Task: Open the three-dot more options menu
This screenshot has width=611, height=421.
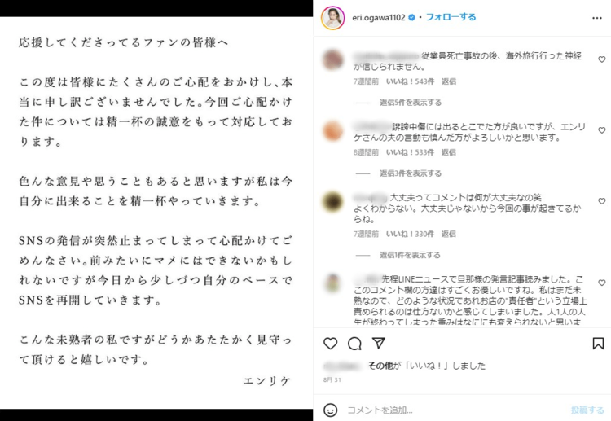Action: click(597, 18)
